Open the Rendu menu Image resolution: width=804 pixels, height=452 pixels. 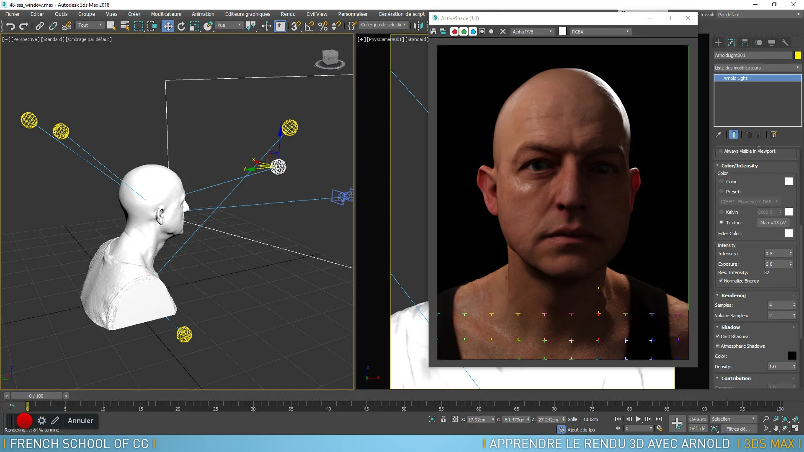point(288,14)
